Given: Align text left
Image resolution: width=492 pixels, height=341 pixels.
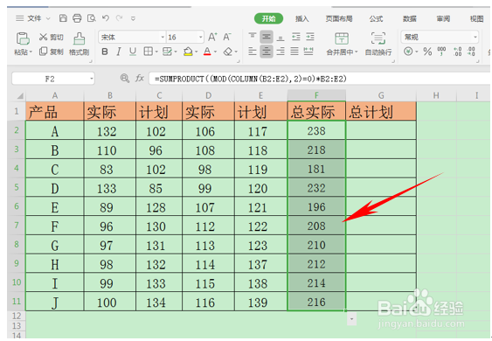Looking at the screenshot, I should tap(253, 52).
